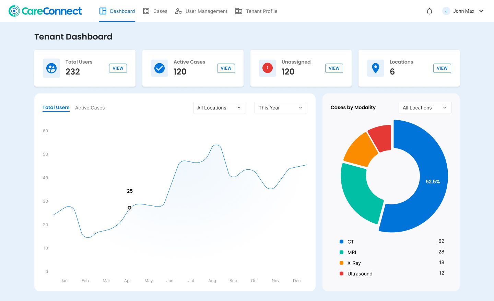This screenshot has width=494, height=301.
Task: Open the All Locations filter dropdown
Action: click(x=219, y=108)
